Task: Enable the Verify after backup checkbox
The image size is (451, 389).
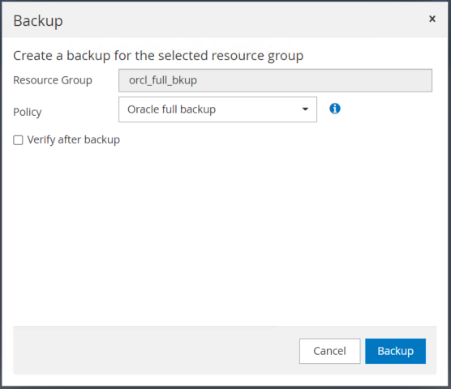Action: 18,140
